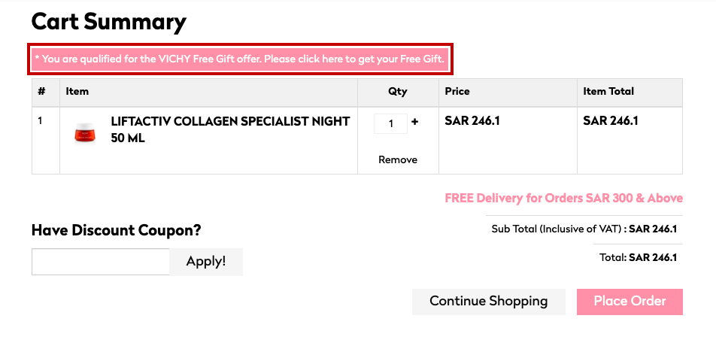Click the Cart Summary heading
The width and height of the screenshot is (716, 355).
tap(108, 22)
